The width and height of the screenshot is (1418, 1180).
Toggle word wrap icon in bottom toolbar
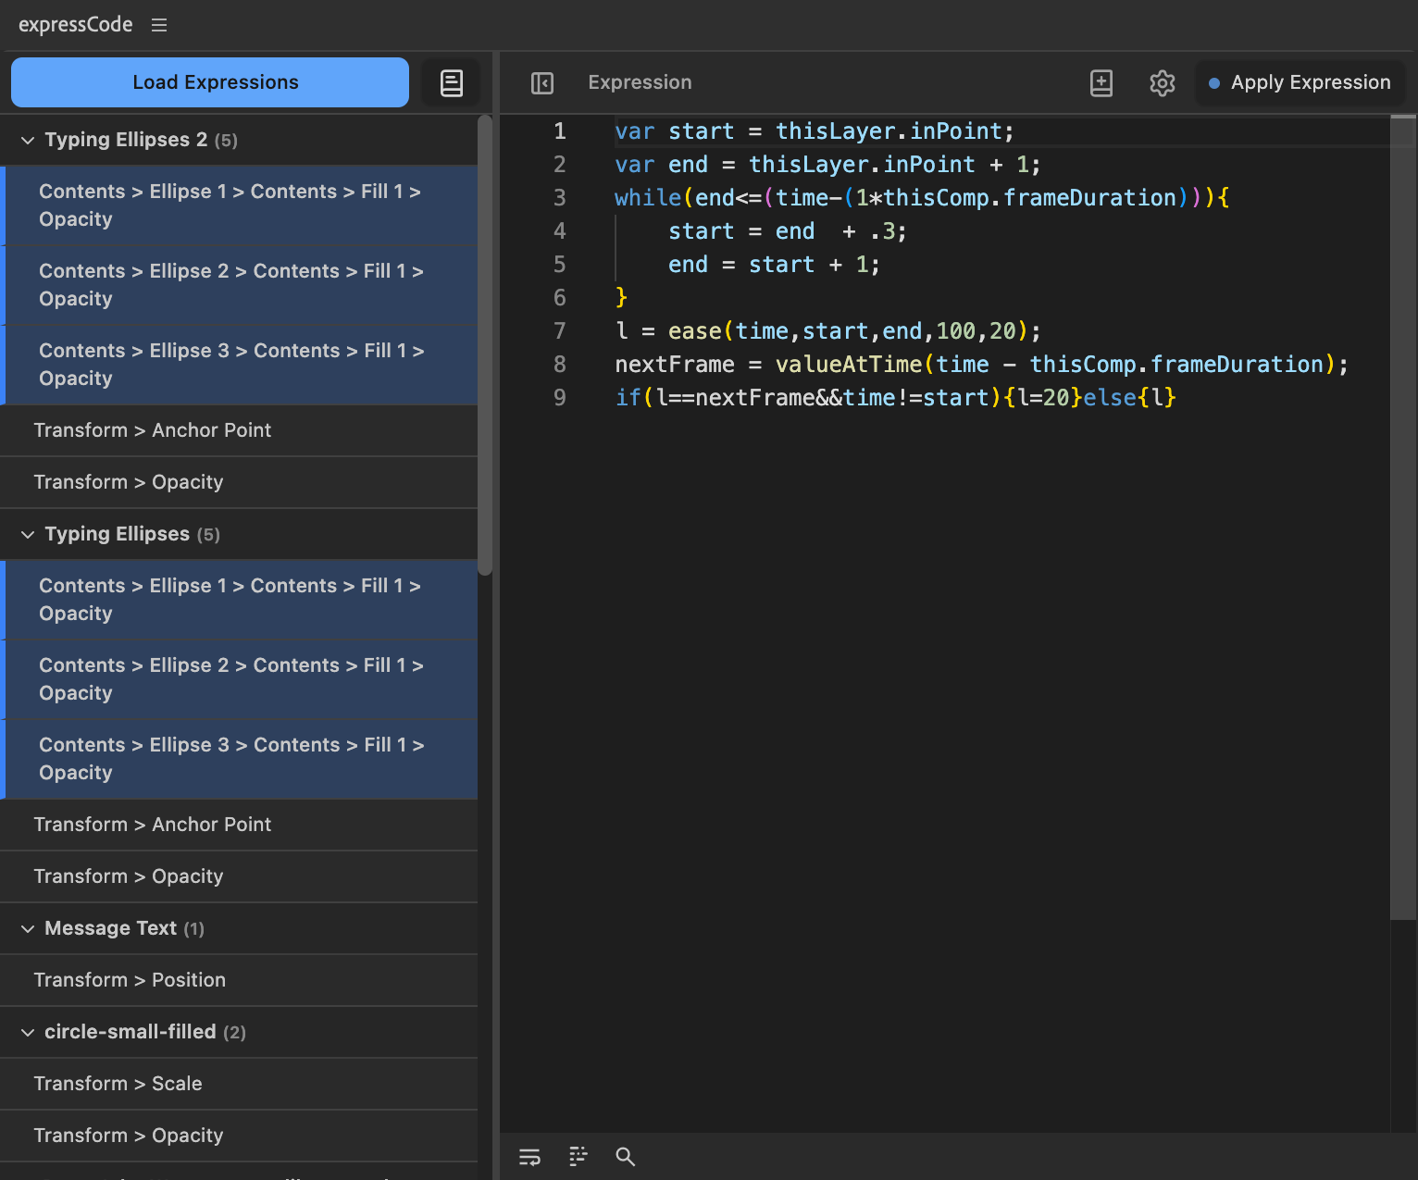[529, 1157]
